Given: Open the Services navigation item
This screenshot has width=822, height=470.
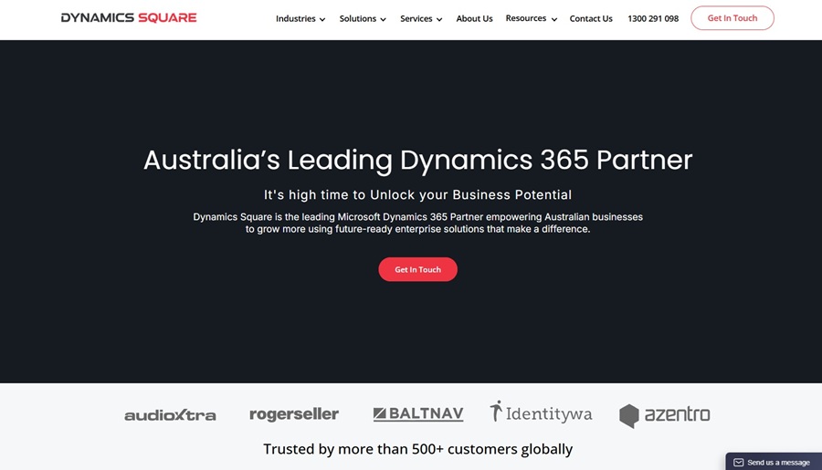Looking at the screenshot, I should click(416, 18).
